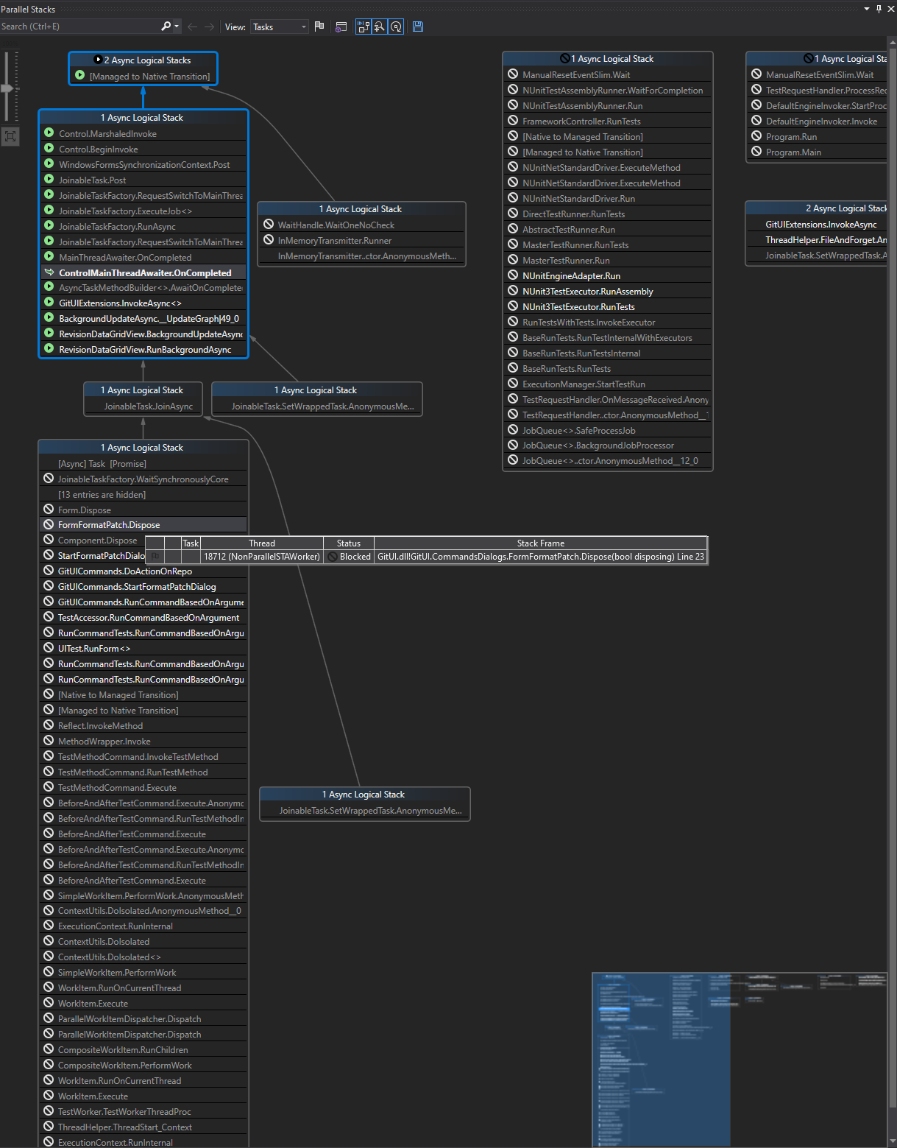Click current-frame arrow icon beside ControlMainThreadAwaiter.OnCompleted
Viewport: 897px width, 1148px height.
point(49,272)
